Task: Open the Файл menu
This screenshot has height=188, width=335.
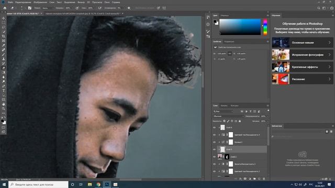Action: (10, 2)
